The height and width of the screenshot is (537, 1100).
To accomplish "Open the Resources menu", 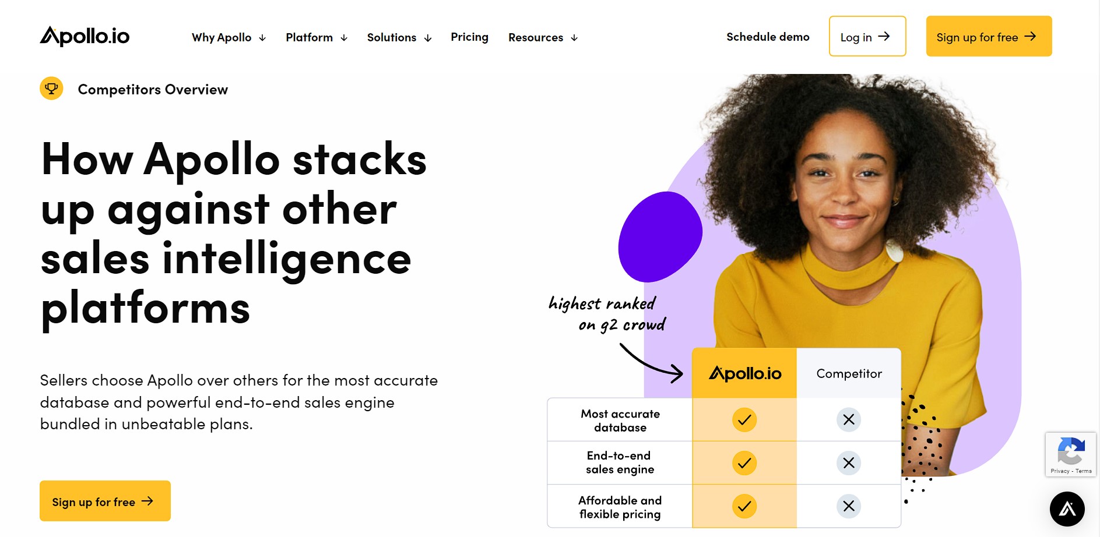I will pyautogui.click(x=543, y=37).
